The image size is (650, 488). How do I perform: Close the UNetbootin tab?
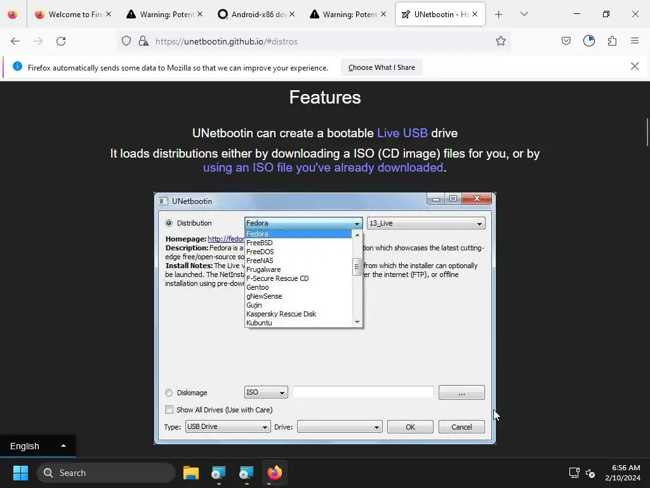point(475,14)
